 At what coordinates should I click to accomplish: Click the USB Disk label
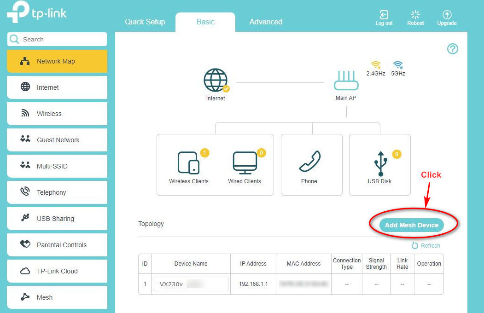[379, 181]
